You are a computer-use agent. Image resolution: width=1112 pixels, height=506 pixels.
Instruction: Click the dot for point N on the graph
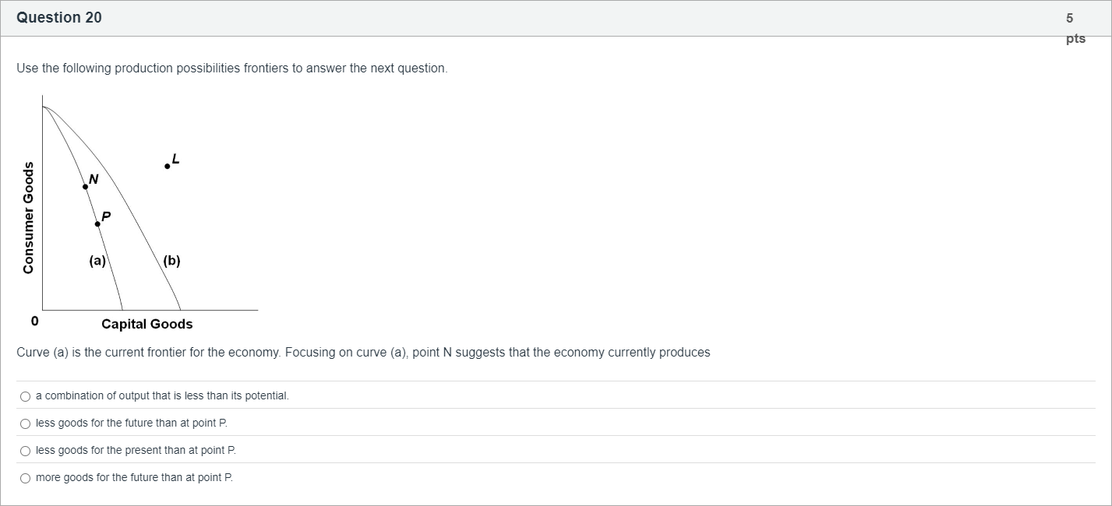86,187
